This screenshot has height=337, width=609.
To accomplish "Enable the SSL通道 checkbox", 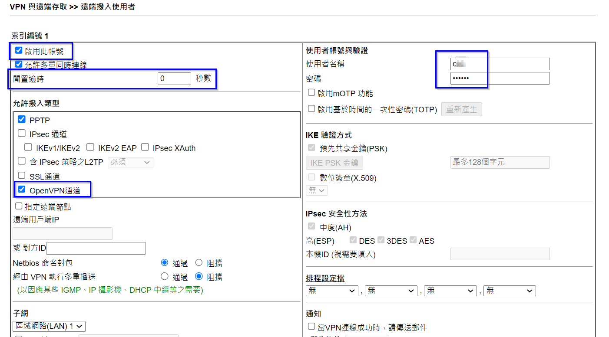I will pyautogui.click(x=22, y=176).
